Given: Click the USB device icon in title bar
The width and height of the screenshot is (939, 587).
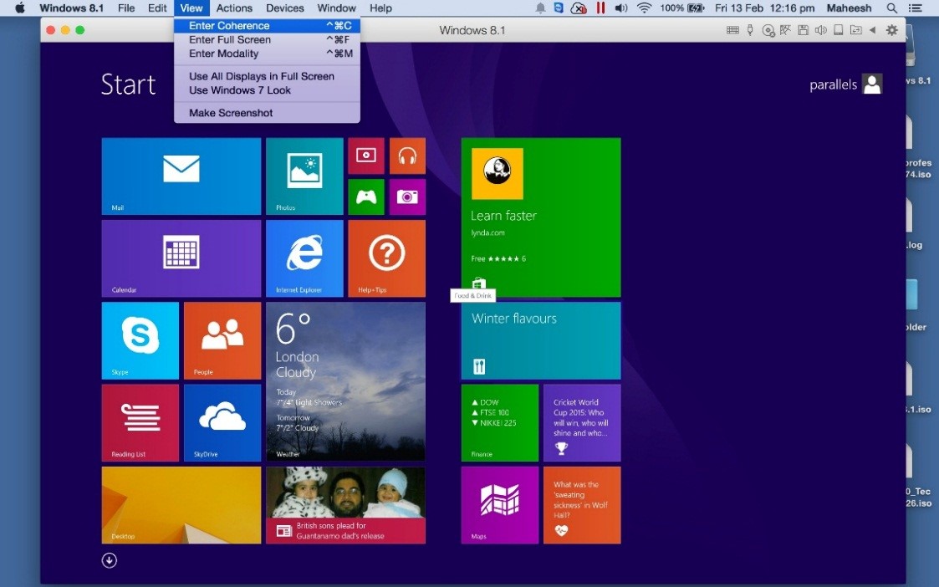Looking at the screenshot, I should tap(750, 30).
